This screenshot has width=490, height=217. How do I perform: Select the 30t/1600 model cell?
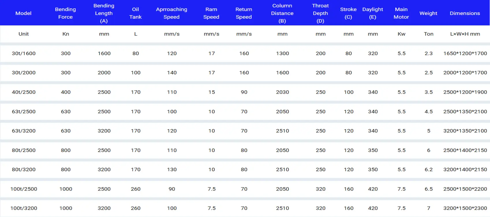tap(24, 53)
